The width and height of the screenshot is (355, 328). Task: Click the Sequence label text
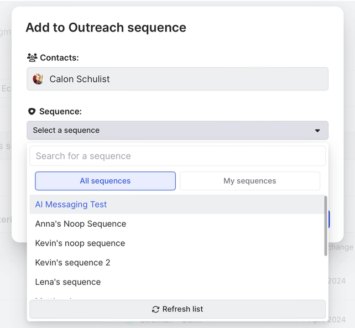click(60, 112)
